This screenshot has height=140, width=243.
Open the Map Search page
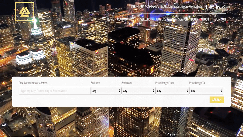[x=180, y=19]
